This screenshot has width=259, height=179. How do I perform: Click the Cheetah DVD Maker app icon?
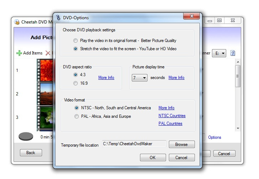point(17,22)
